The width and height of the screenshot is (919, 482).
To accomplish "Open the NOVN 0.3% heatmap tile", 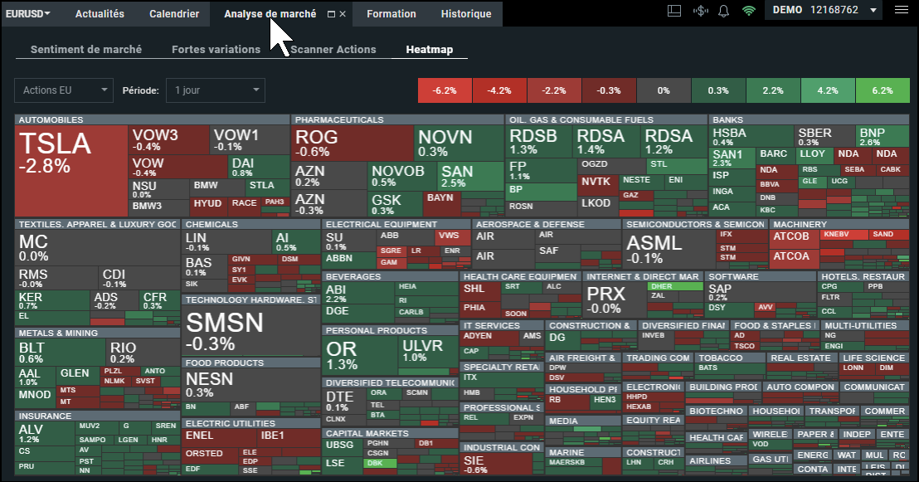I will coord(459,143).
